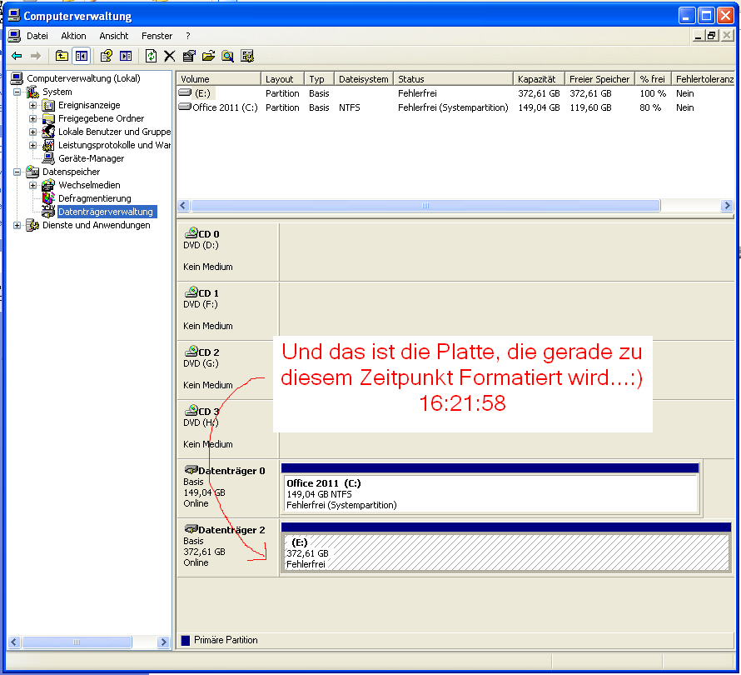Click the Fehlerfrei (Systempartition) status cell
Image resolution: width=741 pixels, height=675 pixels.
coord(453,107)
